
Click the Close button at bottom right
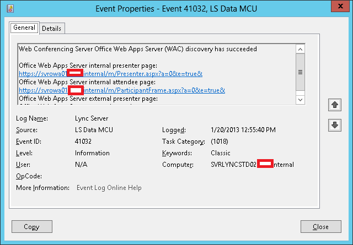320,226
